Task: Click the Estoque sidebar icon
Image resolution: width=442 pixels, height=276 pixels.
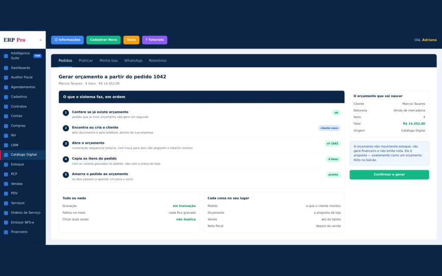Action: pyautogui.click(x=6, y=164)
